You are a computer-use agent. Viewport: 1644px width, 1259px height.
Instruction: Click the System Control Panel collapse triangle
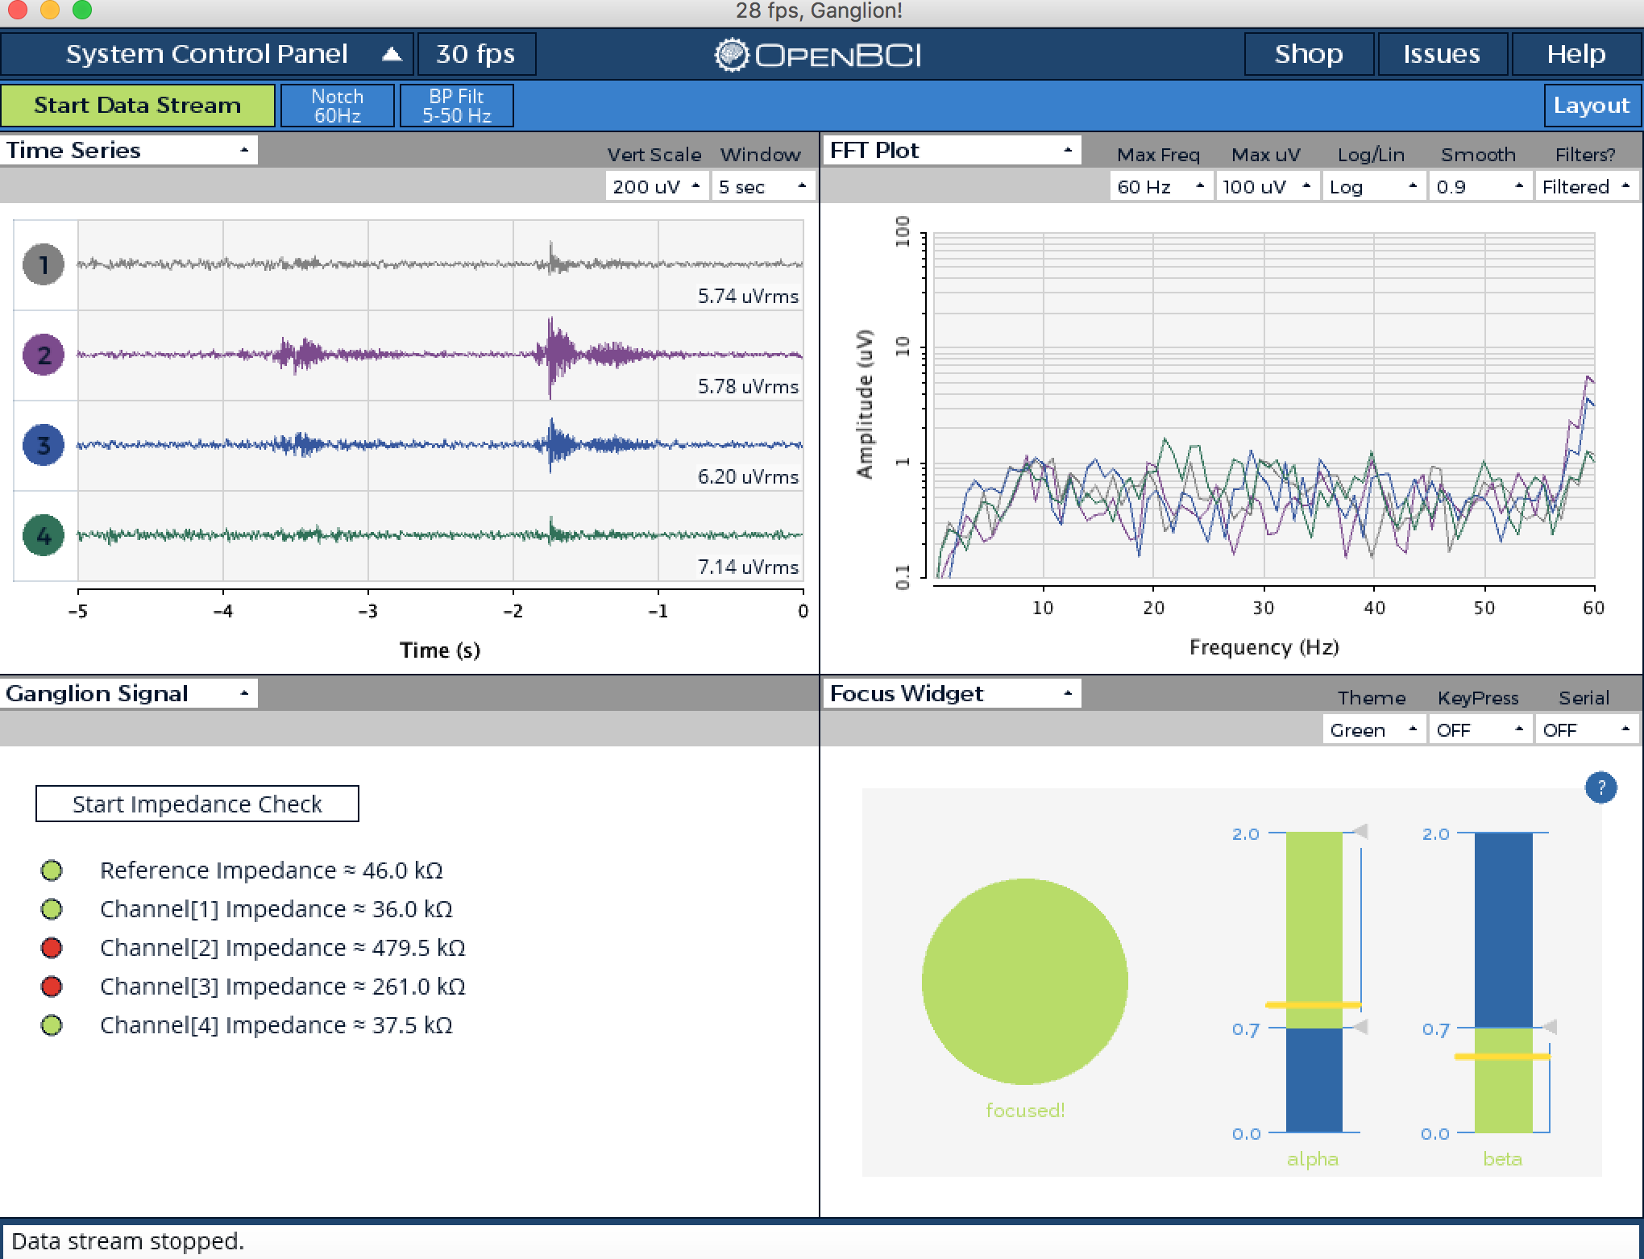point(392,55)
